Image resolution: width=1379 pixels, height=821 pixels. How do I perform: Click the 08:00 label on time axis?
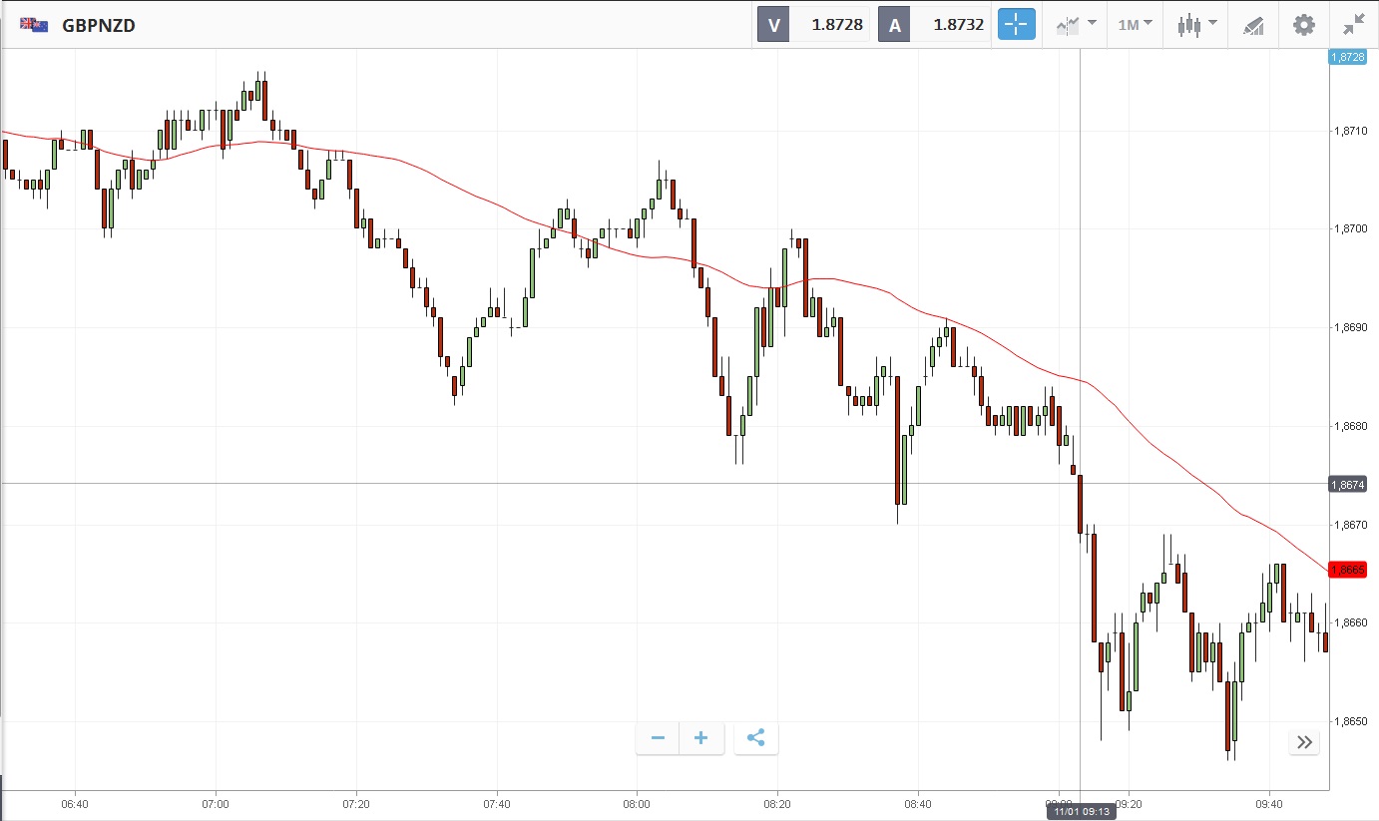(637, 803)
